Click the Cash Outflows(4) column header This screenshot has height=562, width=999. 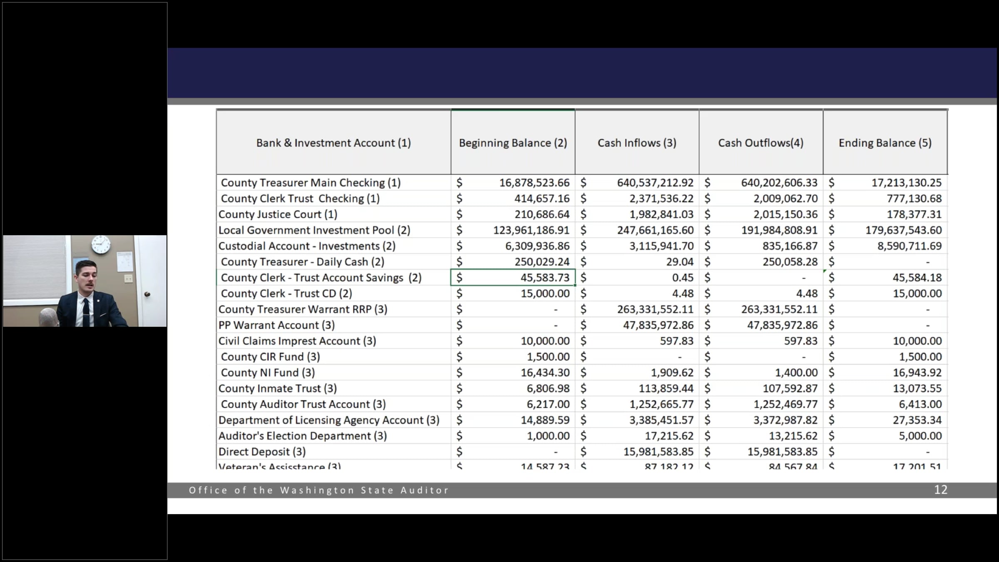760,143
